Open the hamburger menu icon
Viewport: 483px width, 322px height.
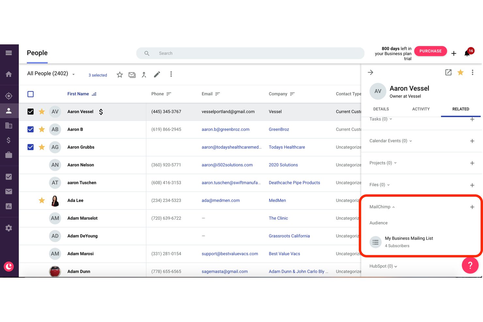(9, 53)
